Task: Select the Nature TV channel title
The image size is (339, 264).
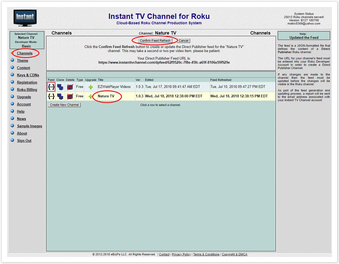Action: 106,96
